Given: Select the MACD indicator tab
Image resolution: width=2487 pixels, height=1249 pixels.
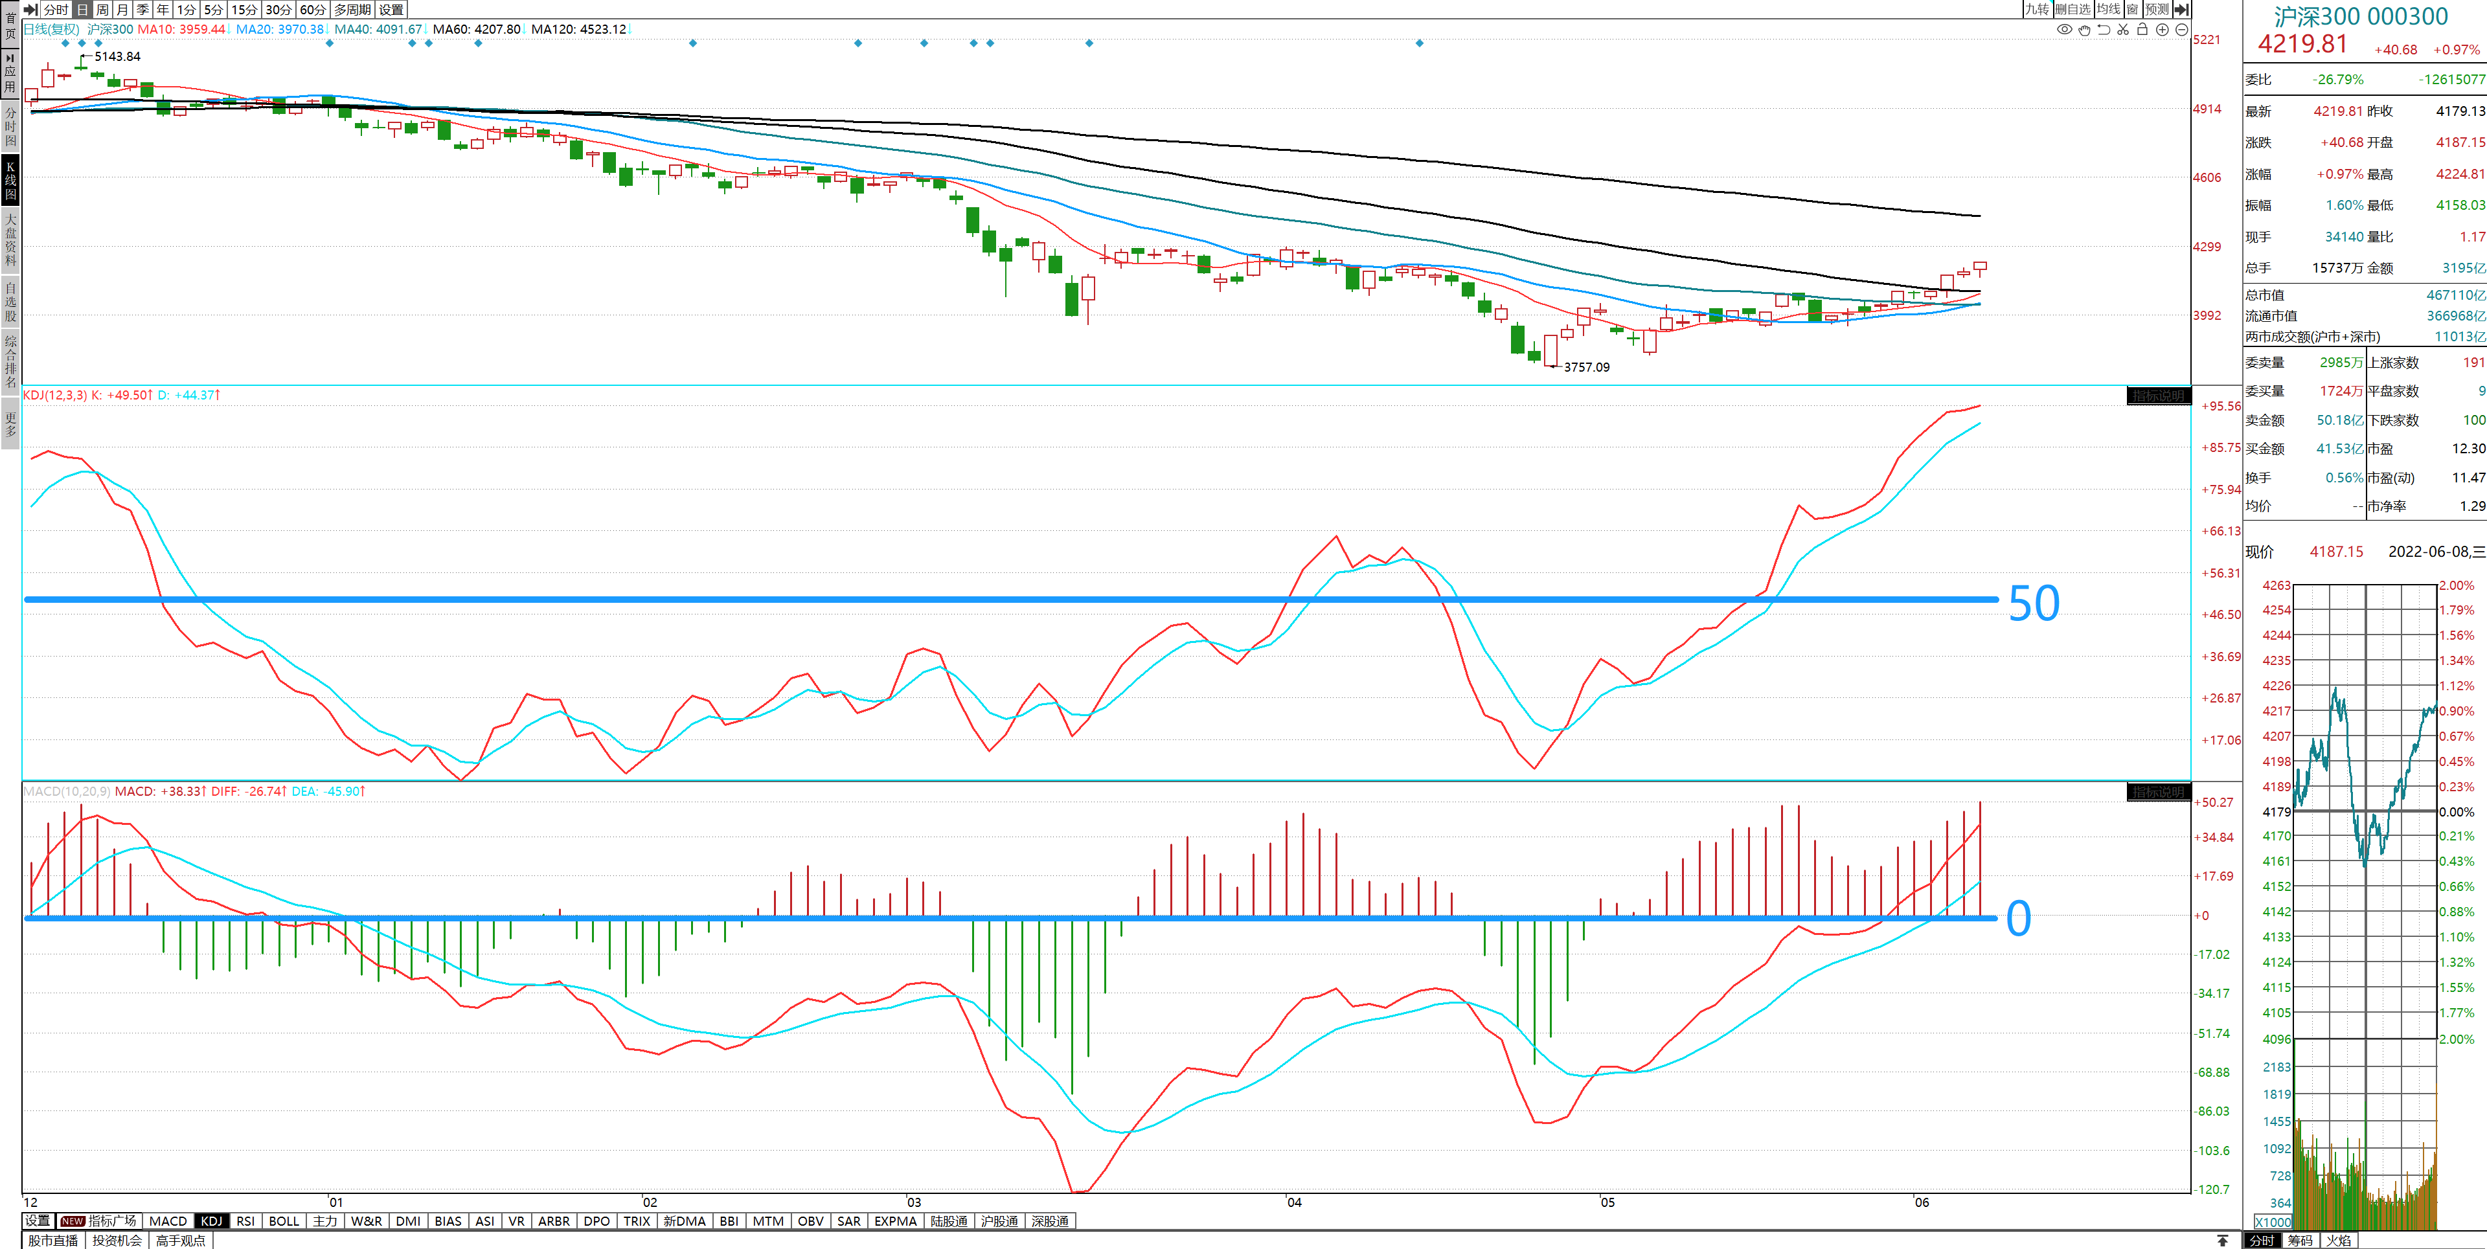Looking at the screenshot, I should tap(168, 1221).
